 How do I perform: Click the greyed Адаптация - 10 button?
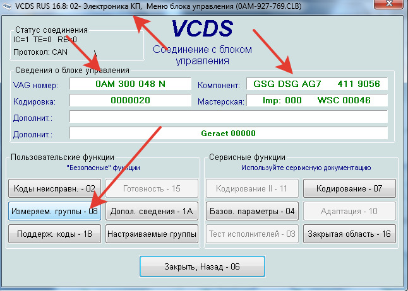pyautogui.click(x=349, y=211)
